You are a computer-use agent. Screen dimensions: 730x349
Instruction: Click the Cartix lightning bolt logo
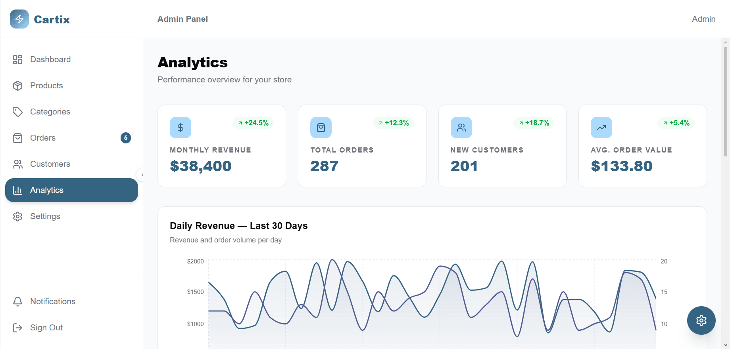[19, 19]
